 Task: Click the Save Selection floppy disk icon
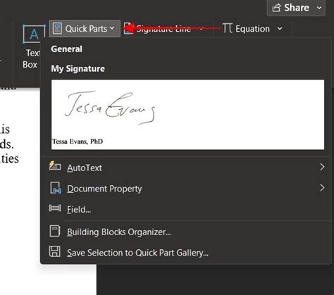click(55, 251)
